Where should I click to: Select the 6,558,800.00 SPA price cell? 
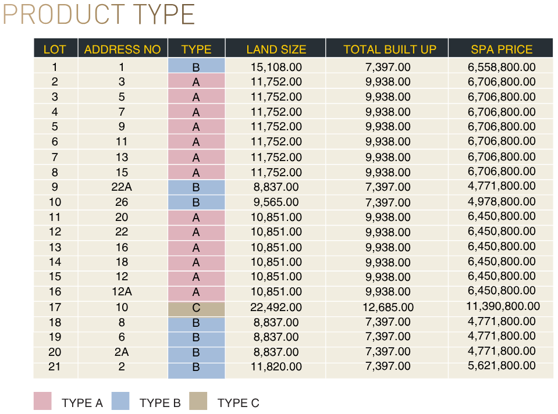[502, 67]
